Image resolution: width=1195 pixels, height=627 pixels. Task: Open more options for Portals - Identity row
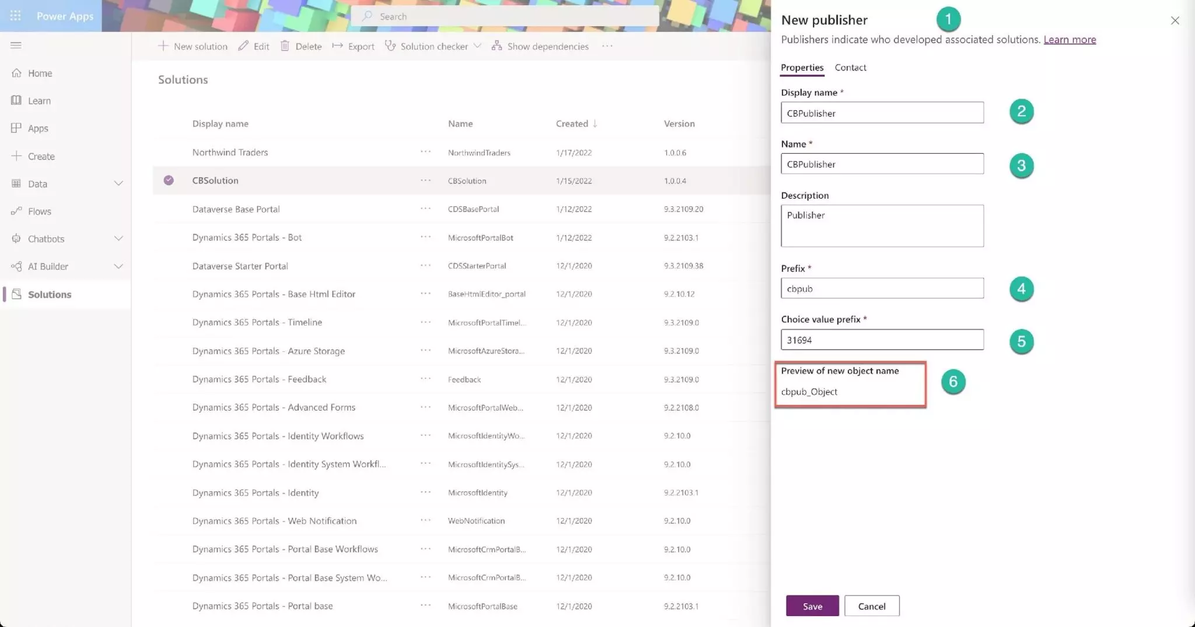coord(425,492)
